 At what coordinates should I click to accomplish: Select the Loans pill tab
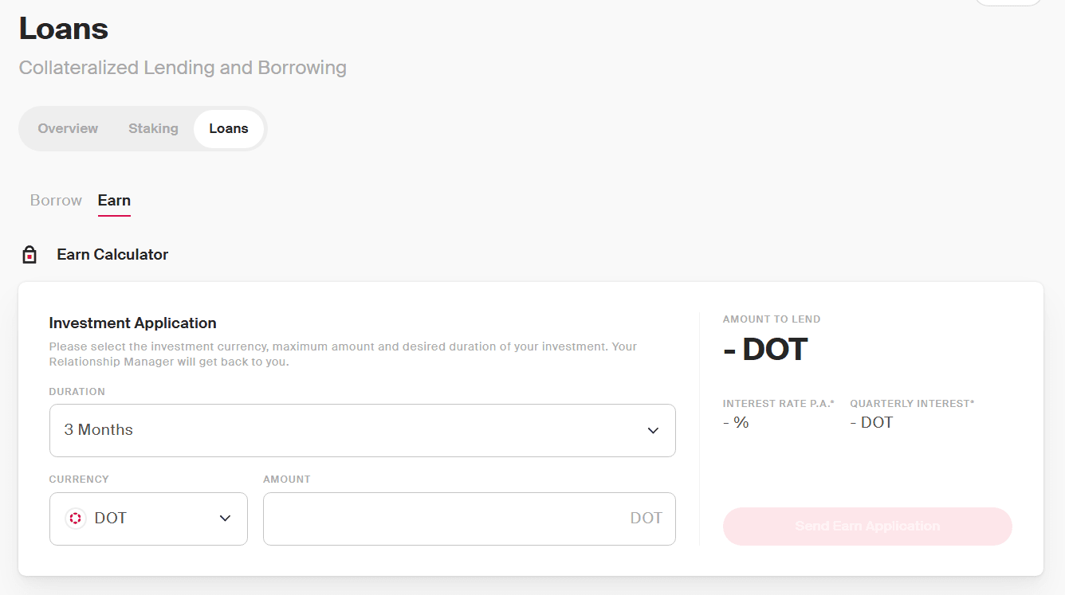coord(229,129)
